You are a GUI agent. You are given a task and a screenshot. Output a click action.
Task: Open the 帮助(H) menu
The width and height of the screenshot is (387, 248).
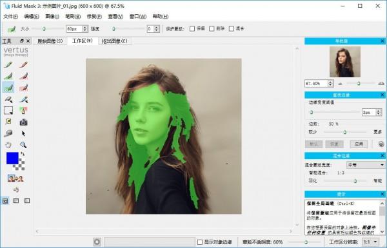click(161, 17)
